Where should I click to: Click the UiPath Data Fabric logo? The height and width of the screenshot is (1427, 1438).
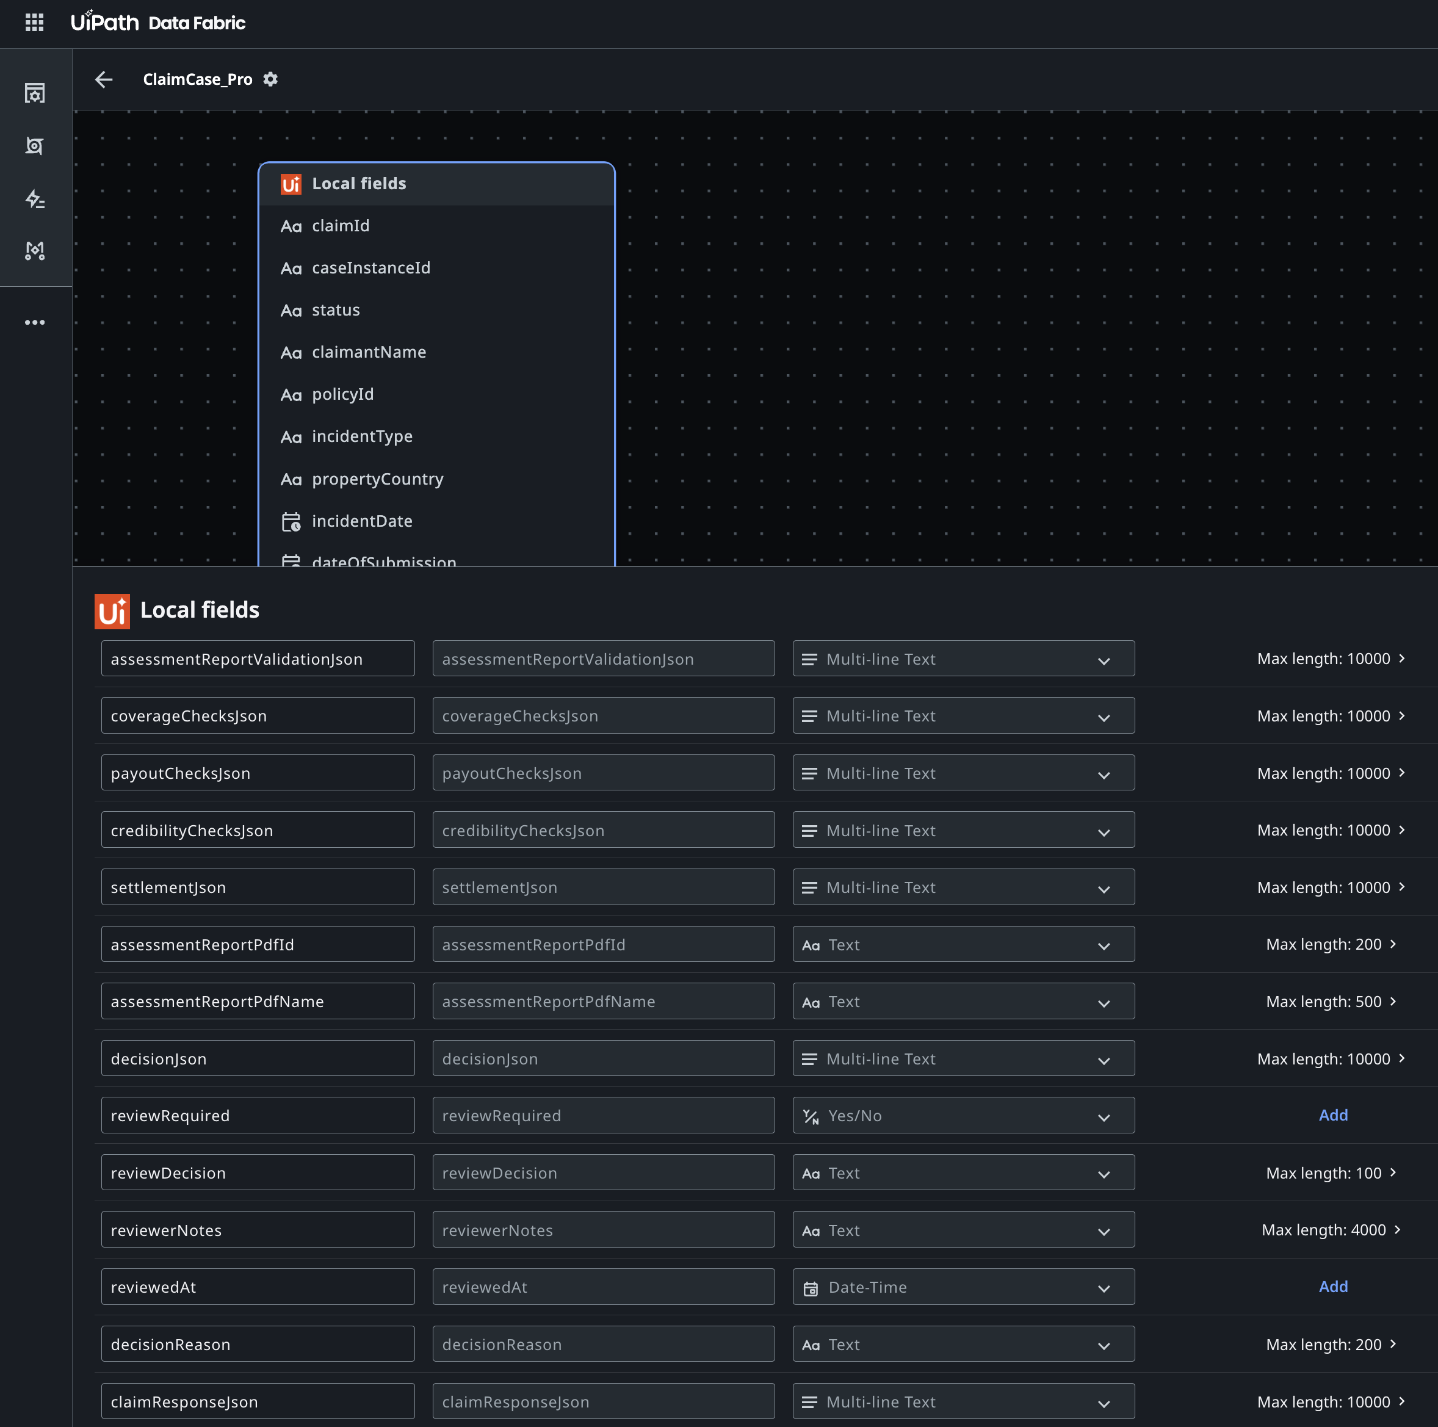point(158,23)
